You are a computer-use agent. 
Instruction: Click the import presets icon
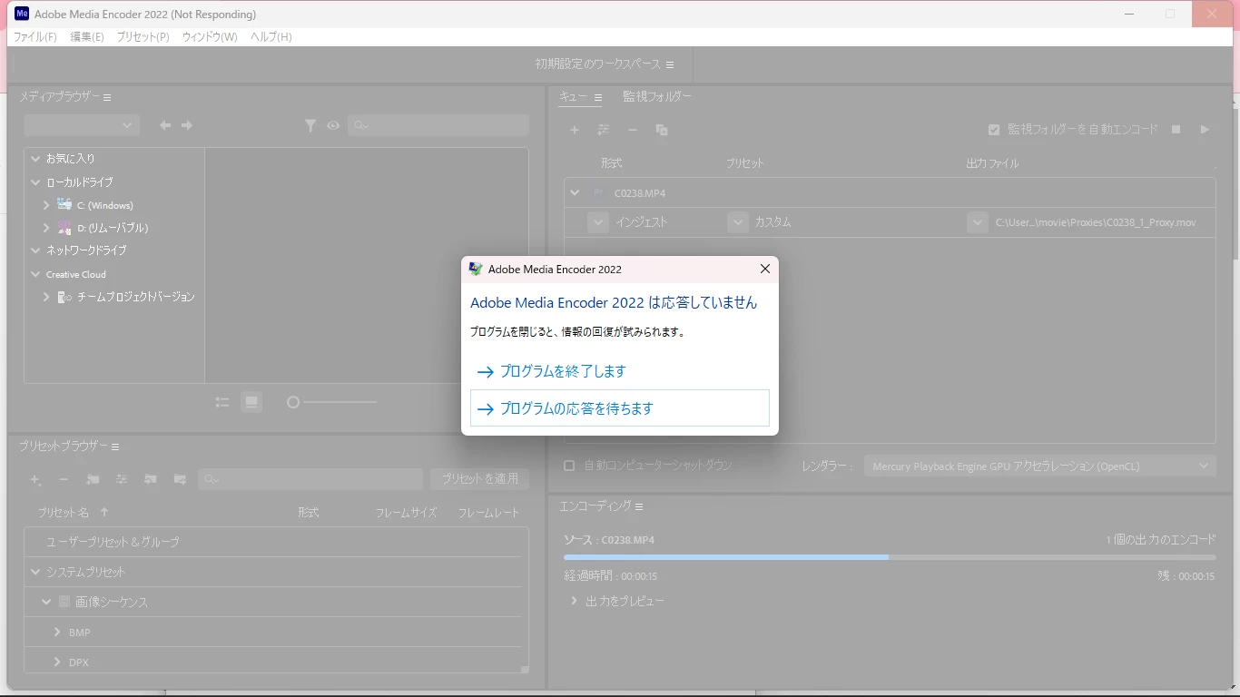coord(151,479)
